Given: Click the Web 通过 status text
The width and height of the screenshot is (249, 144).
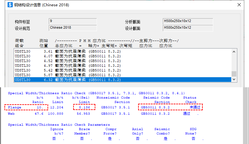Looking at the screenshot, I should (x=186, y=114).
